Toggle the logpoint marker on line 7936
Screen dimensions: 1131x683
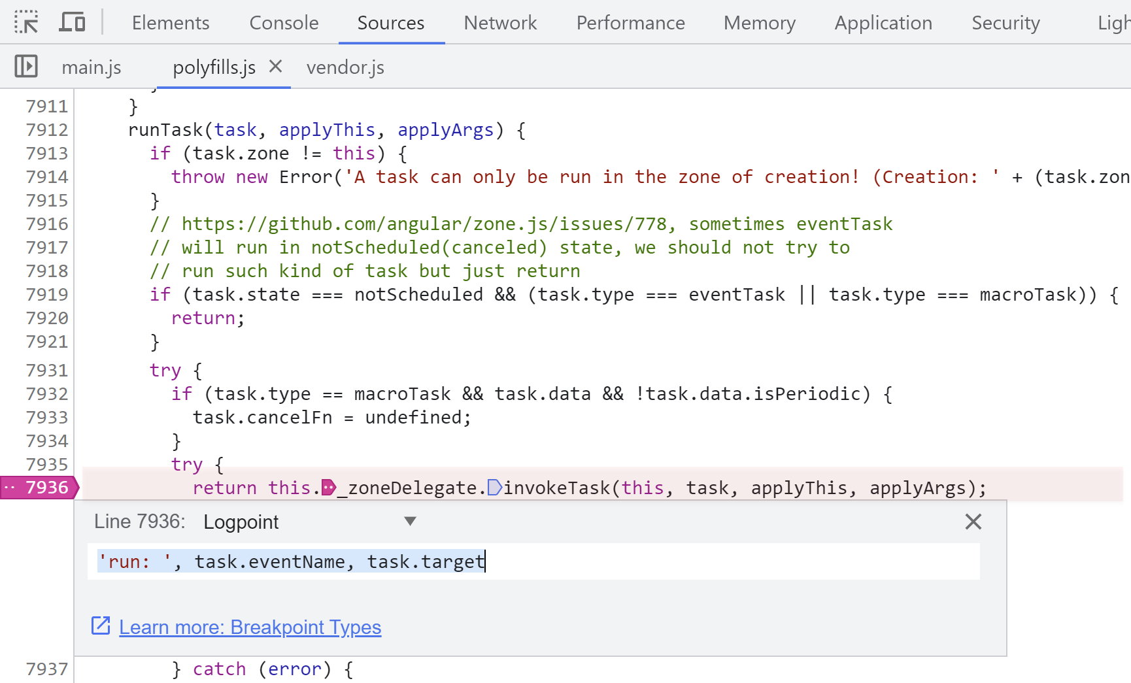coord(39,488)
